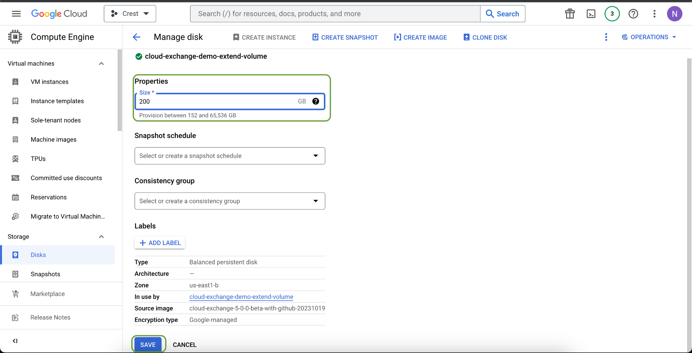This screenshot has height=353, width=692.
Task: Click ADD LABEL button
Action: coord(160,243)
